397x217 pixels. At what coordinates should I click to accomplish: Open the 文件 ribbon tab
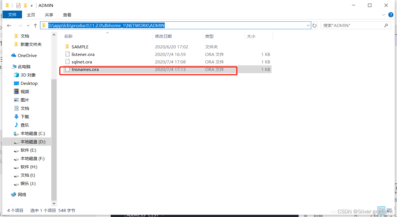[12, 15]
